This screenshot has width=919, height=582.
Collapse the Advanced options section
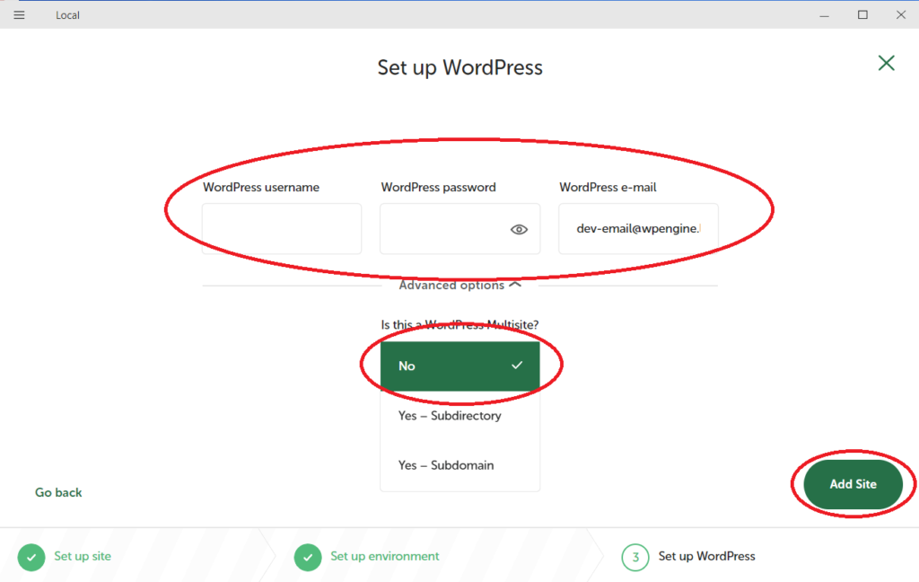click(x=460, y=285)
